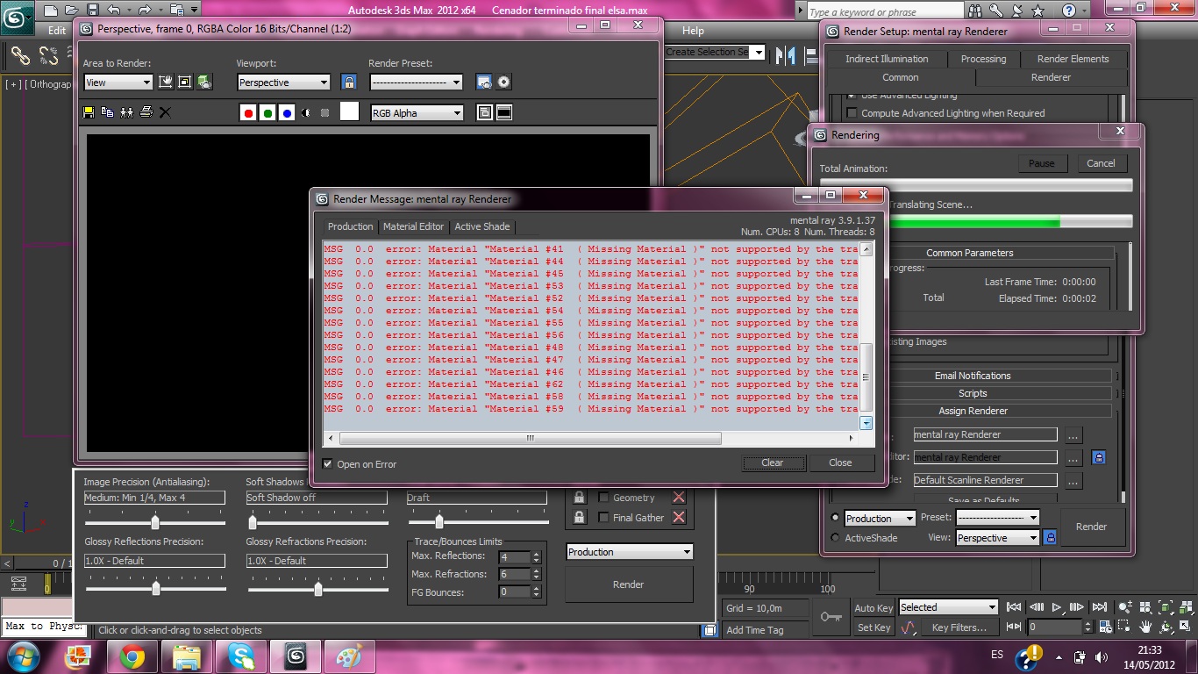This screenshot has width=1198, height=674.
Task: Open Render Preset dropdown in frame window
Action: point(417,82)
